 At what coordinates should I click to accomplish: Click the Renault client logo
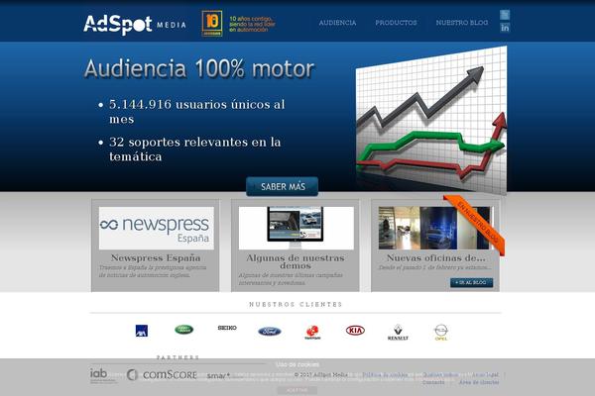click(x=398, y=333)
